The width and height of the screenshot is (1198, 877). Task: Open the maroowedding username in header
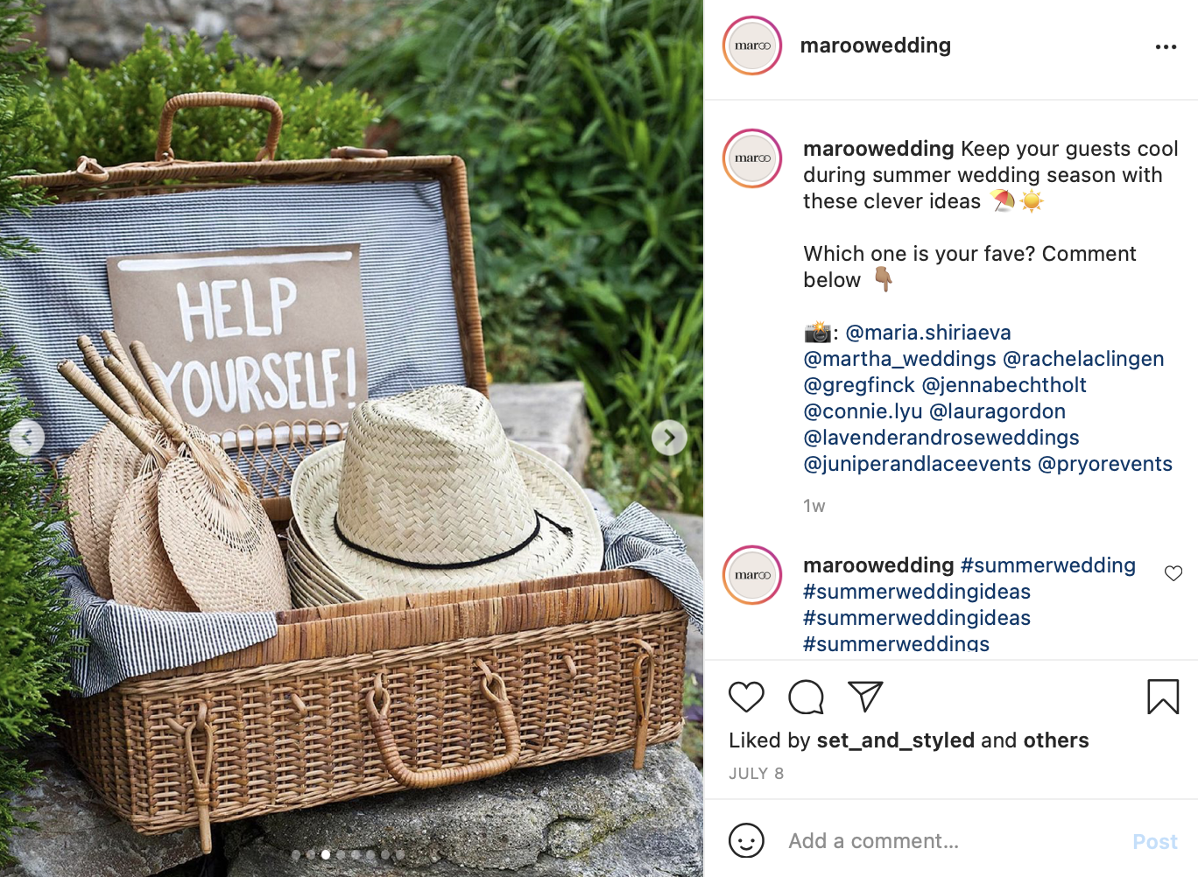coord(875,46)
